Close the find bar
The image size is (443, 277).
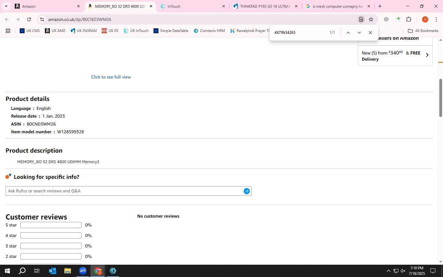coord(370,33)
